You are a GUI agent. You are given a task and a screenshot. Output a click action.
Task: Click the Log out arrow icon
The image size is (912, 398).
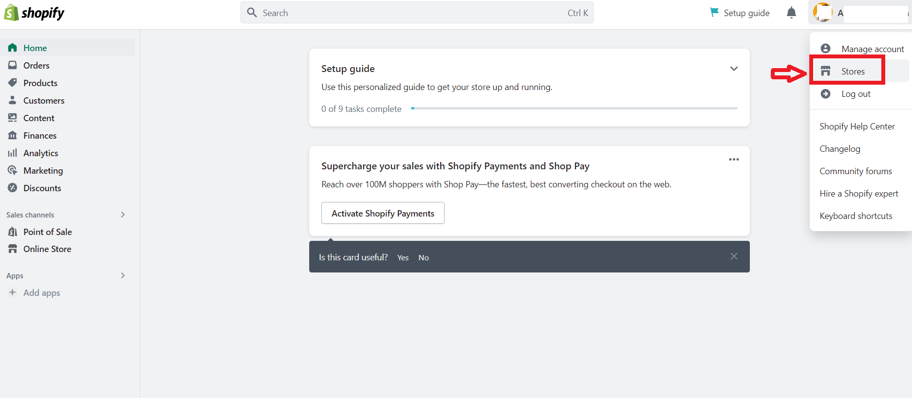pos(826,93)
